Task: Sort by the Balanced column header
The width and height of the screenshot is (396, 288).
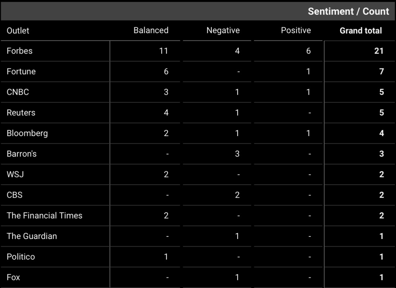Action: [x=151, y=31]
